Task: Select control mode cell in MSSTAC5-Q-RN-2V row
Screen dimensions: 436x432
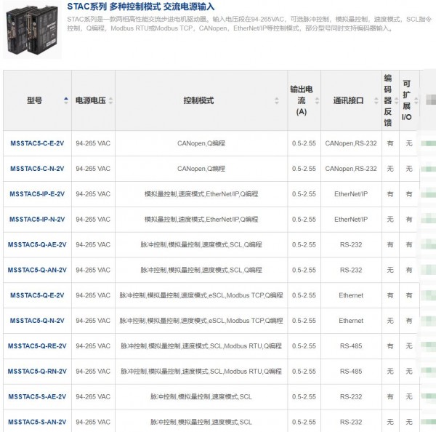Action: click(201, 372)
